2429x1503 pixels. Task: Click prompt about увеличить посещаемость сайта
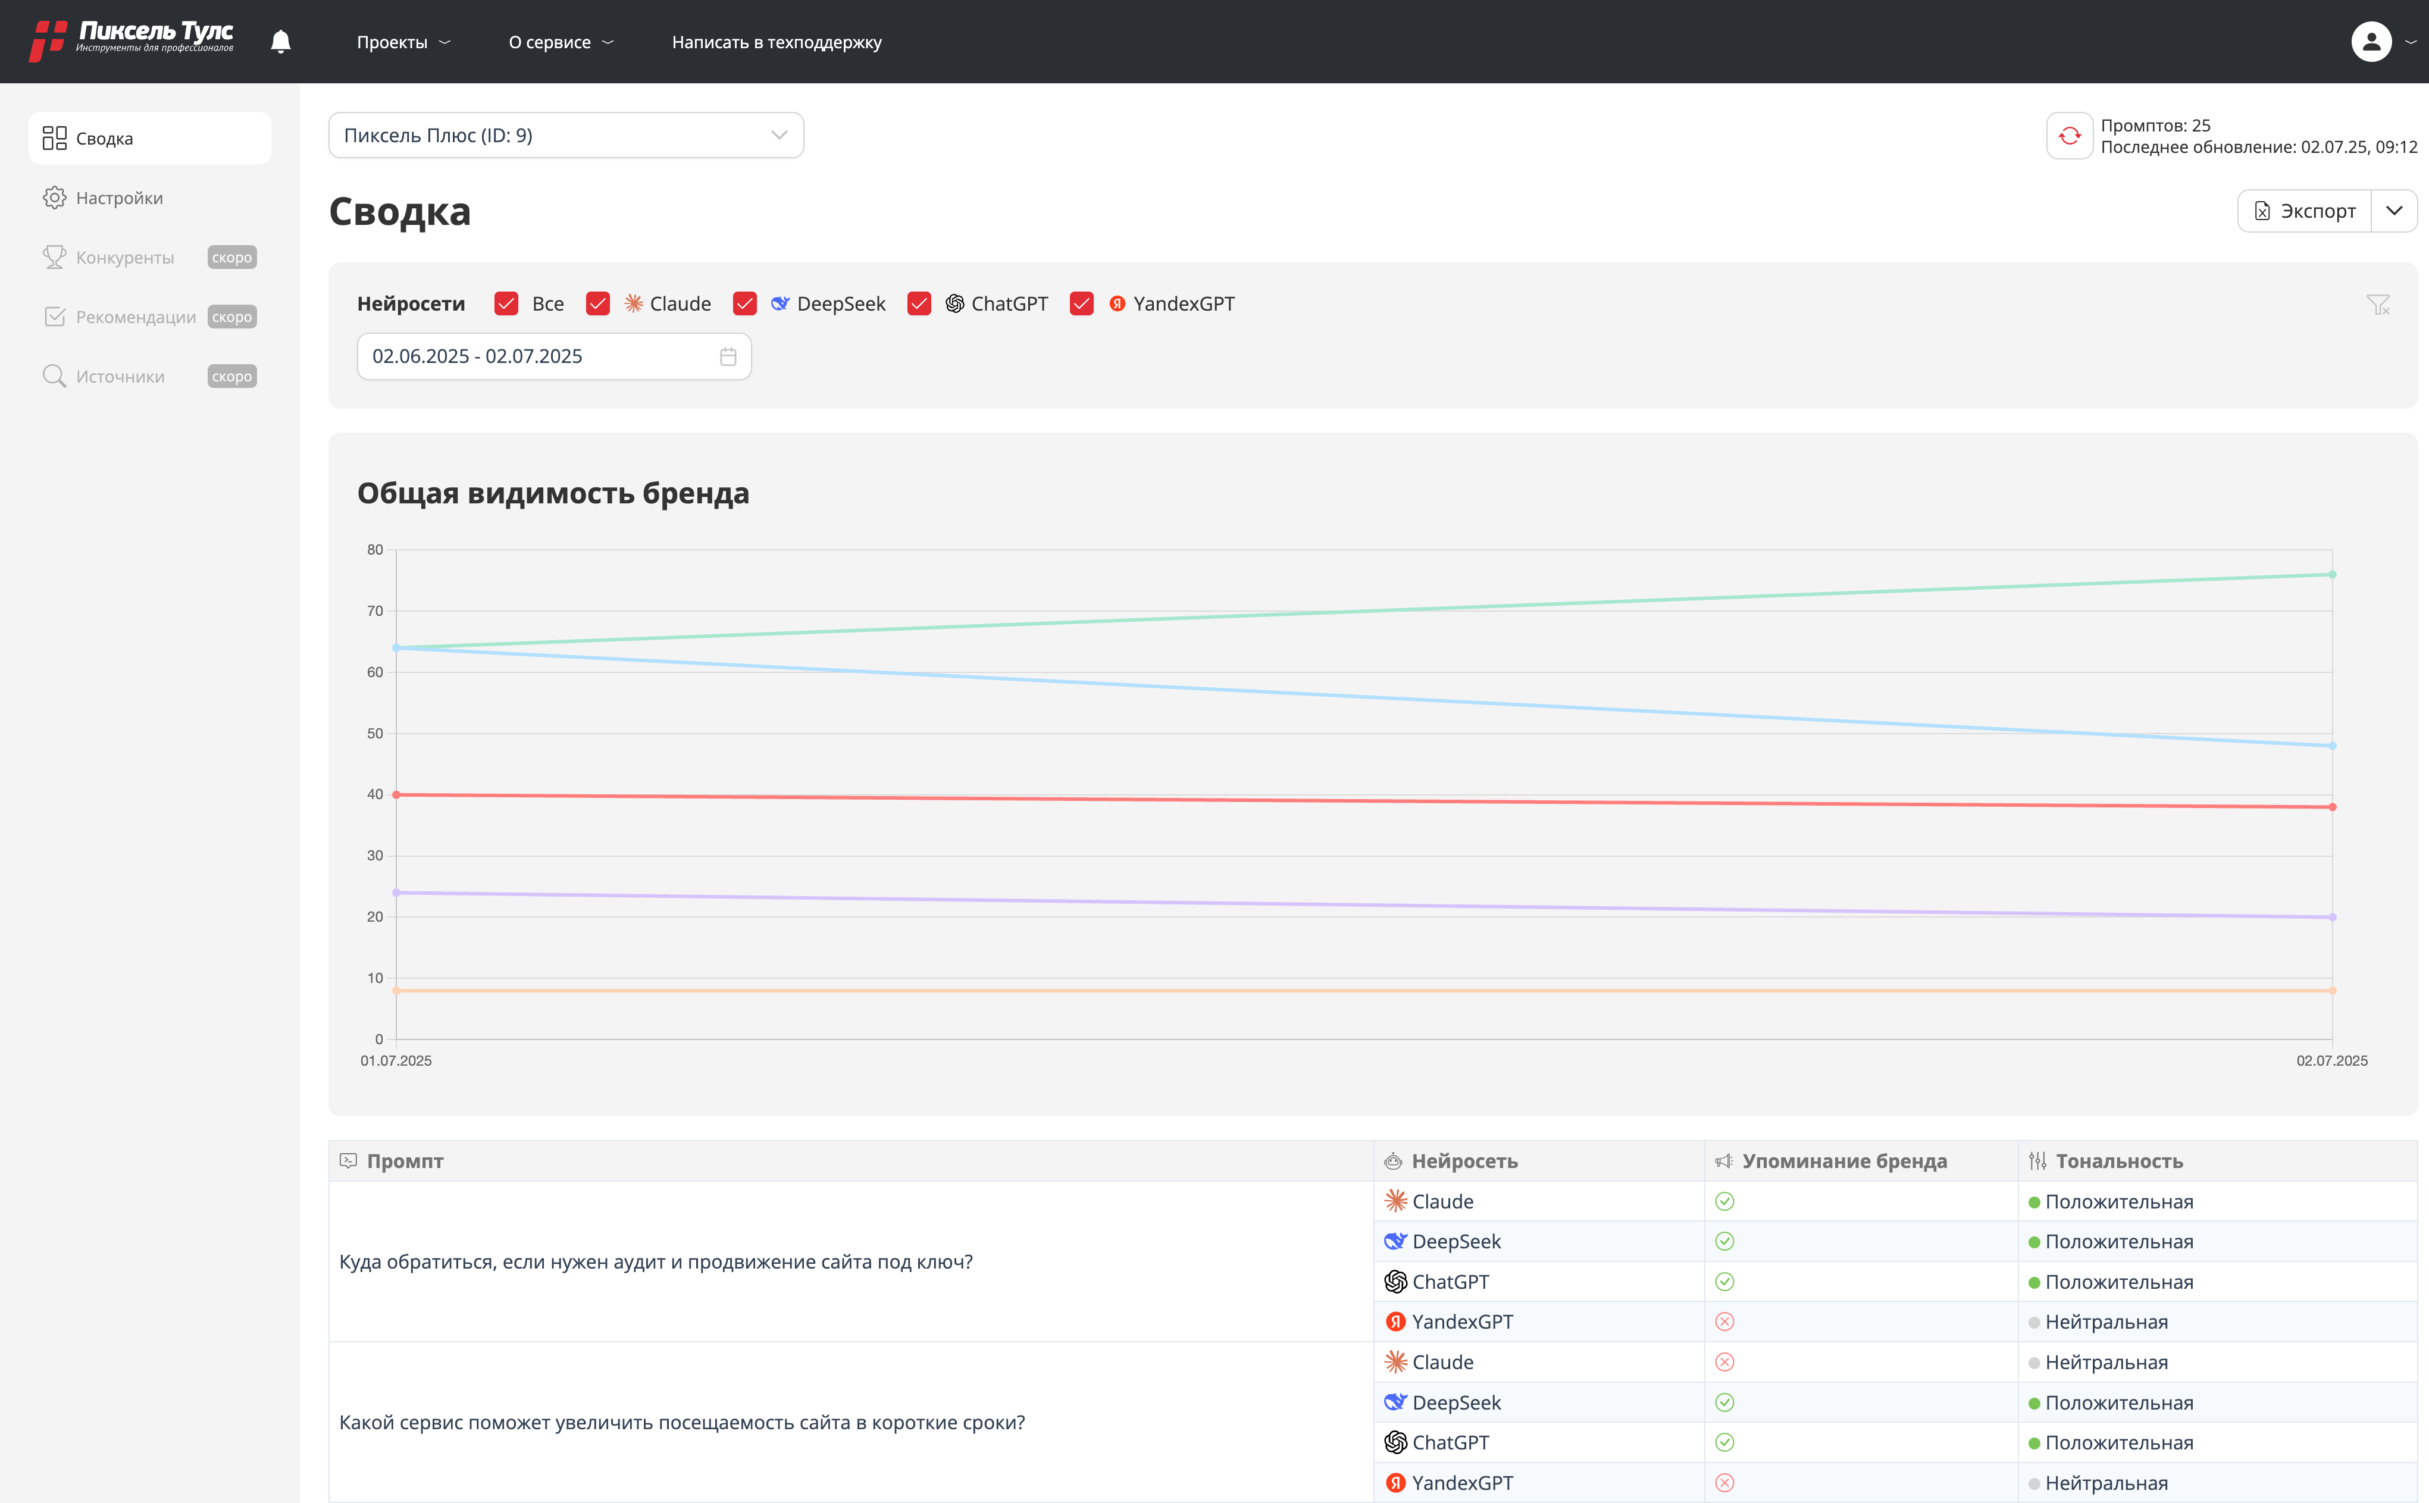(x=682, y=1423)
